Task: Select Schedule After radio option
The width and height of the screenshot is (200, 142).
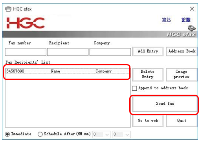Action: tap(40, 134)
